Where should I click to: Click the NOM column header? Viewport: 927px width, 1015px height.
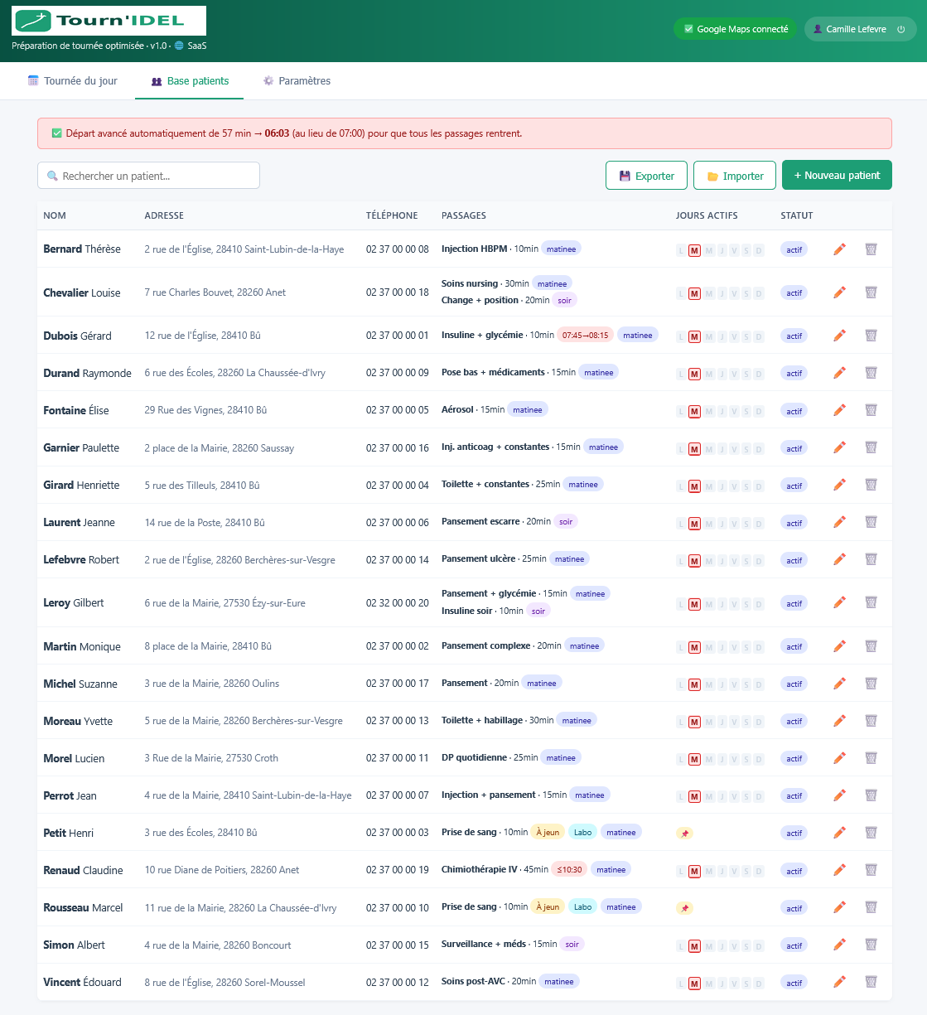click(x=55, y=215)
